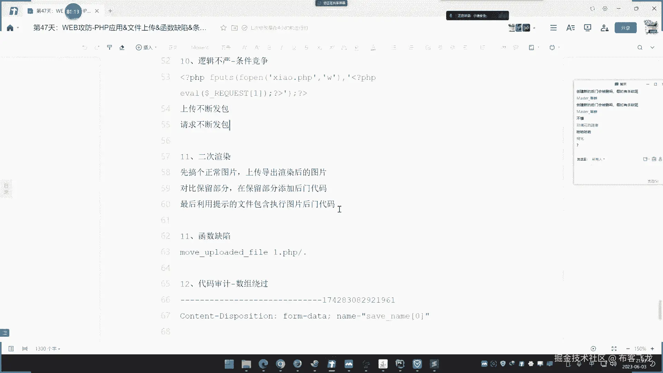Toggle the outline panel at bottom left
The image size is (663, 373).
click(5, 333)
